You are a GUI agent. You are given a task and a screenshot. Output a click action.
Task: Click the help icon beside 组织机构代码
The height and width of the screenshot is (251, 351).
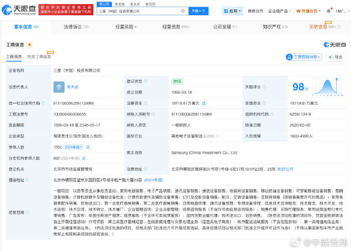[x=272, y=114]
